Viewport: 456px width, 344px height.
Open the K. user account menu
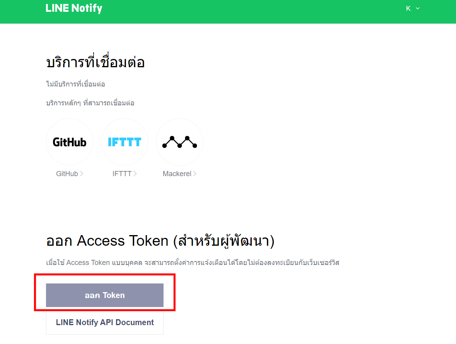[413, 8]
